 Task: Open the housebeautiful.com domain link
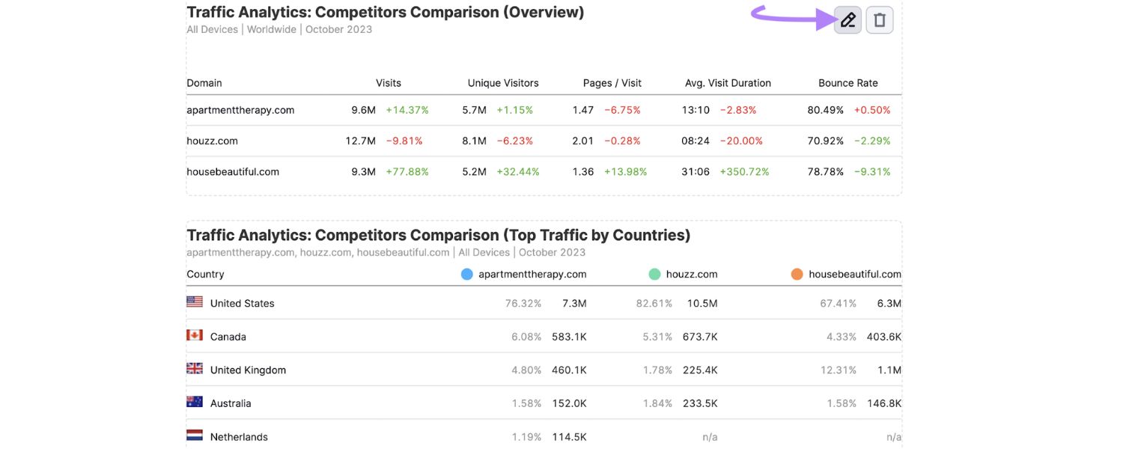click(x=233, y=171)
